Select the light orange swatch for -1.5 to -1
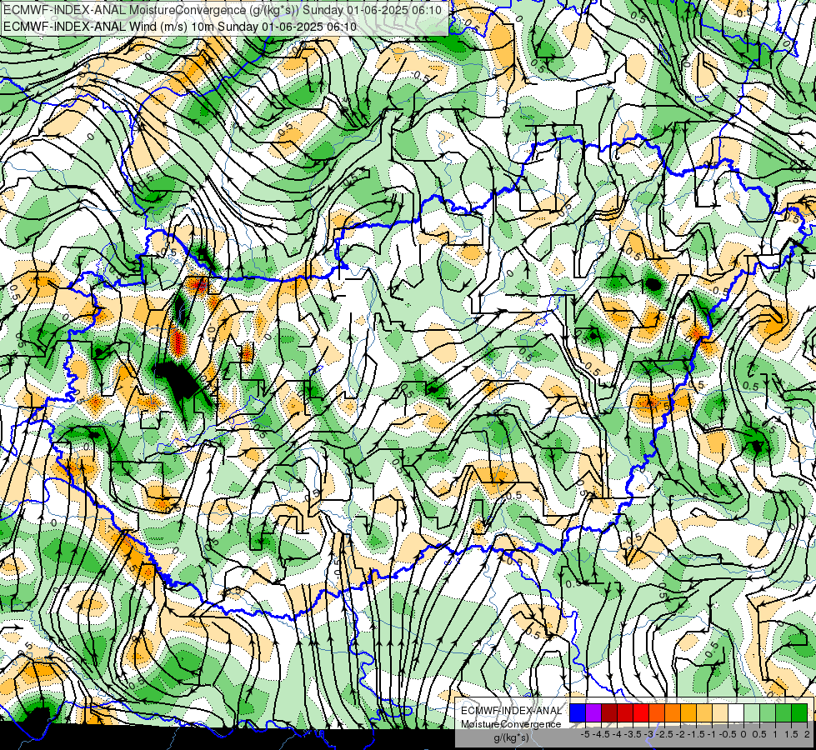The height and width of the screenshot is (750, 816). click(704, 712)
